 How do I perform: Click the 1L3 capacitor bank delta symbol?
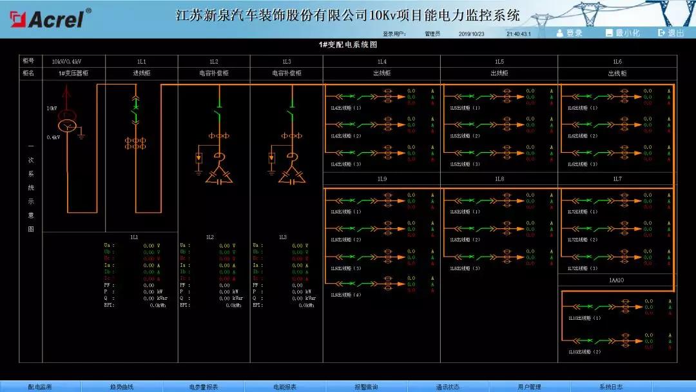[292, 176]
